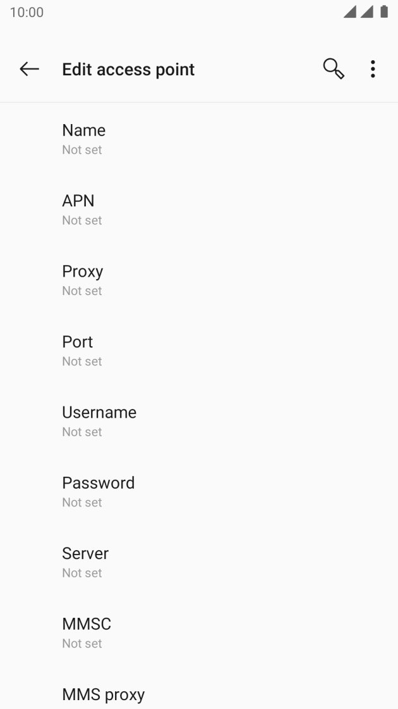Edit the MMSC setting

pyautogui.click(x=86, y=624)
